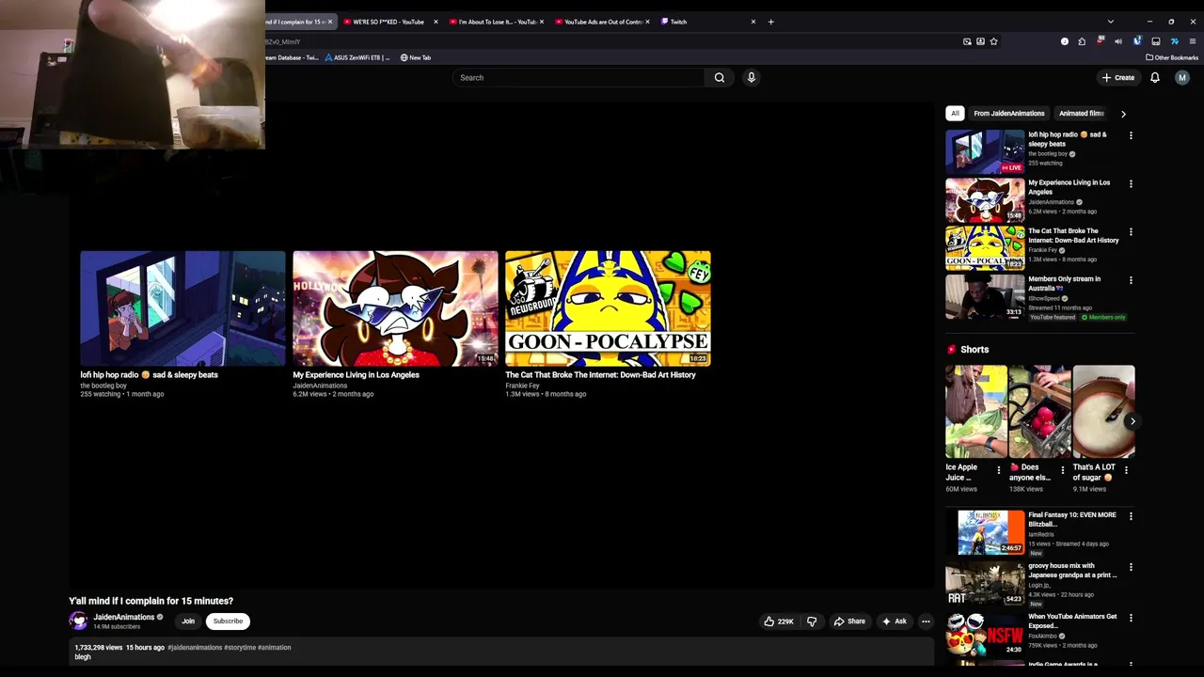The image size is (1204, 677).
Task: Switch to WE'RE SO F**KED tab
Action: point(388,22)
